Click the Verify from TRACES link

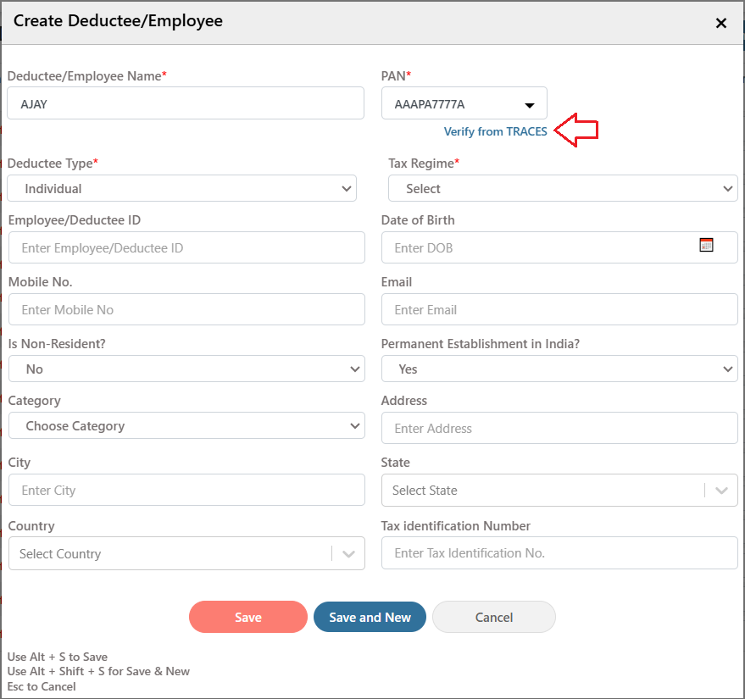(x=495, y=131)
